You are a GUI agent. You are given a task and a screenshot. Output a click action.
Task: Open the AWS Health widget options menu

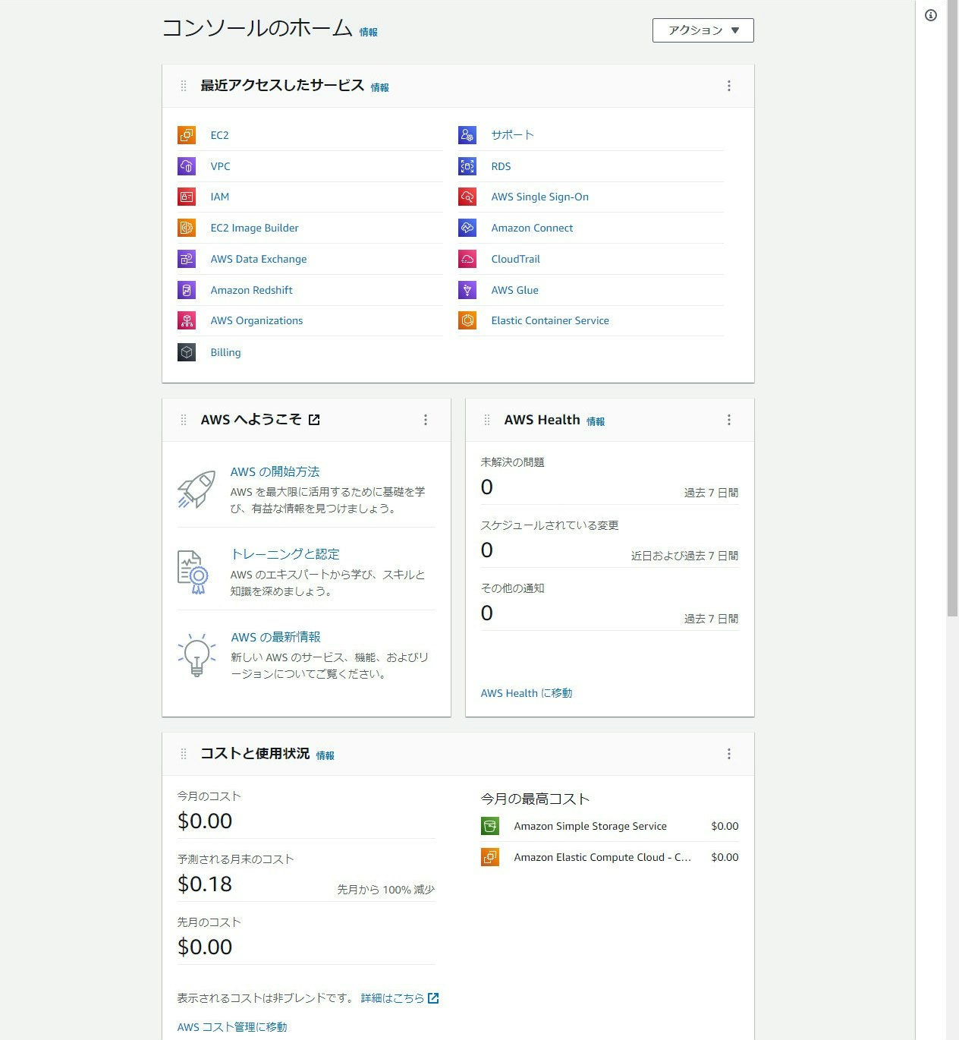pyautogui.click(x=729, y=420)
